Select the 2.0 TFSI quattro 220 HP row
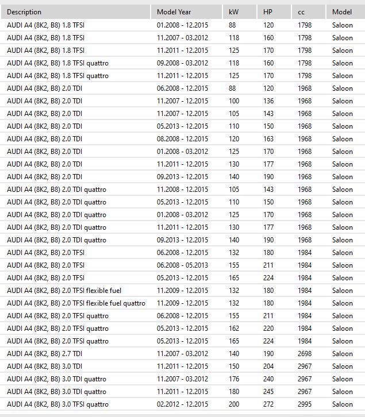This screenshot has height=417, width=365. [182, 329]
